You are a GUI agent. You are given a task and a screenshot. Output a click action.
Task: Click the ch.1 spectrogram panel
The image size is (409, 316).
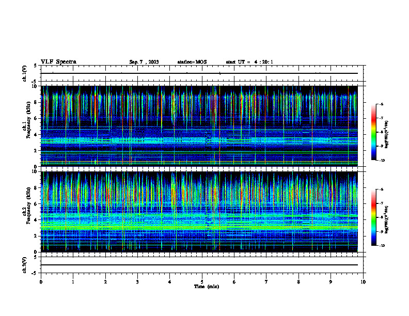199,126
